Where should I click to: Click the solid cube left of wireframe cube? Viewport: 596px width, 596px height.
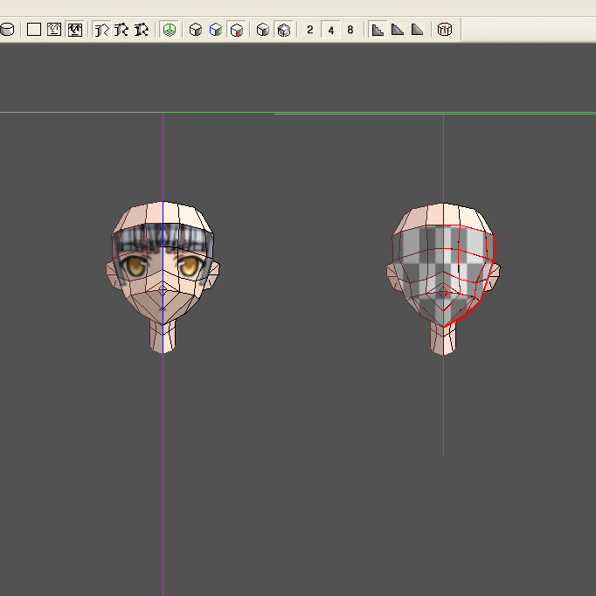(263, 30)
